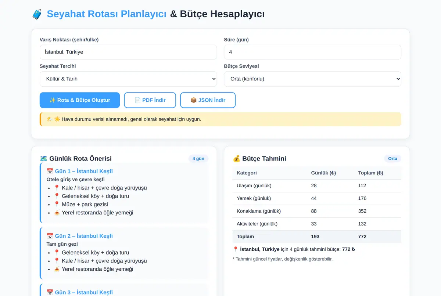Click the Aktiviteler (günlük) row label
This screenshot has height=296, width=441.
tap(257, 224)
